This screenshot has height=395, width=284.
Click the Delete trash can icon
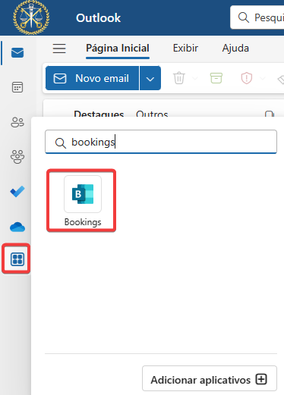click(179, 78)
